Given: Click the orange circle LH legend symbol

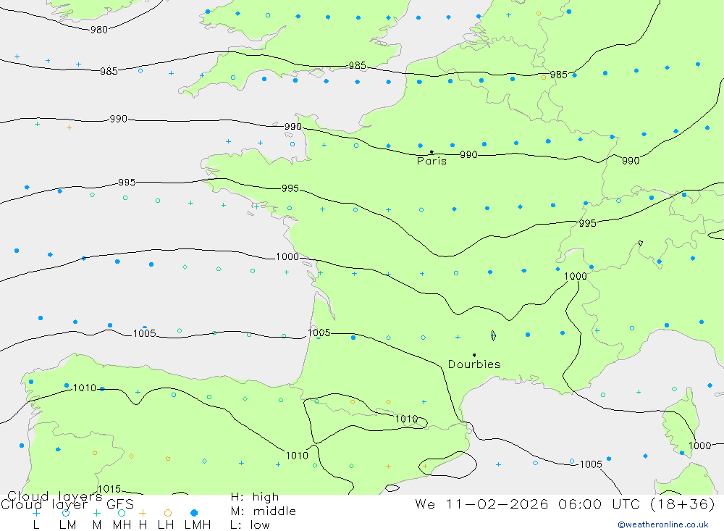Looking at the screenshot, I should click(x=168, y=513).
